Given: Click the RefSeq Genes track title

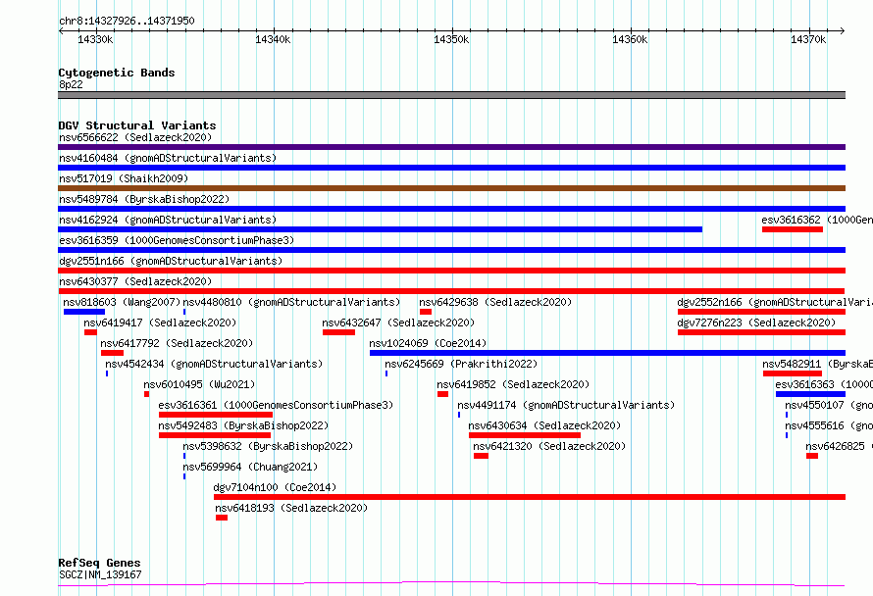Looking at the screenshot, I should 100,563.
